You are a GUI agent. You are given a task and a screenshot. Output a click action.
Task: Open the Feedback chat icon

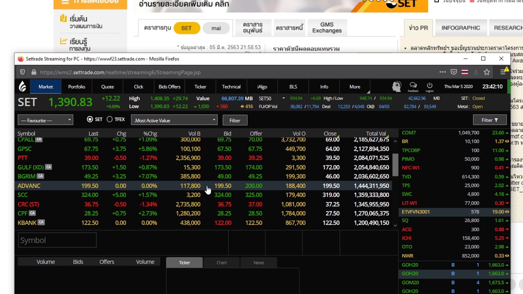[x=413, y=86]
